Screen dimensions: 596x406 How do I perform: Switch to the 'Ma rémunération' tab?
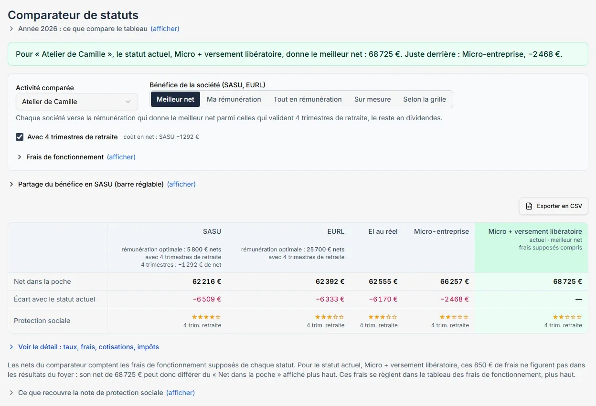(234, 99)
